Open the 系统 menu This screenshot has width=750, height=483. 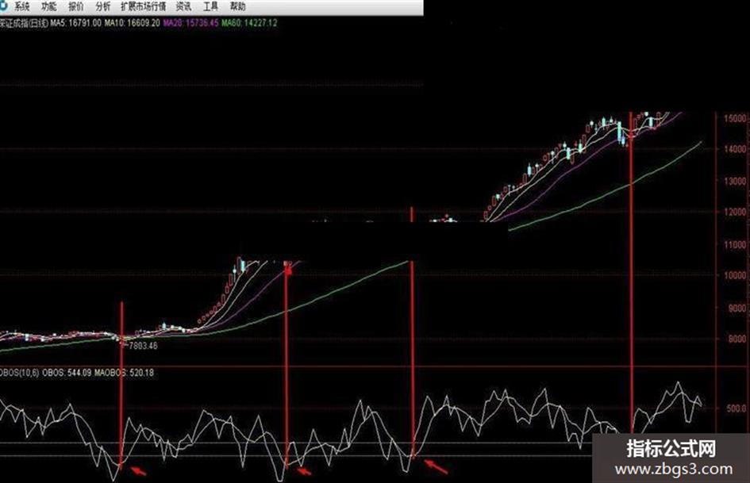tap(22, 6)
